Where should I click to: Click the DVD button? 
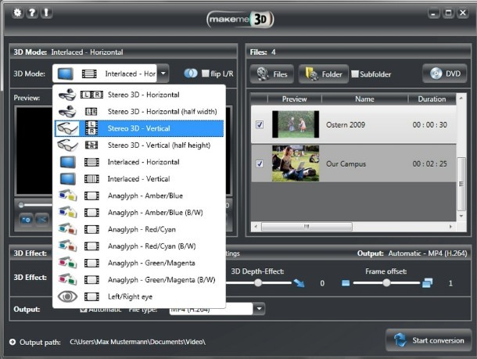tap(444, 74)
